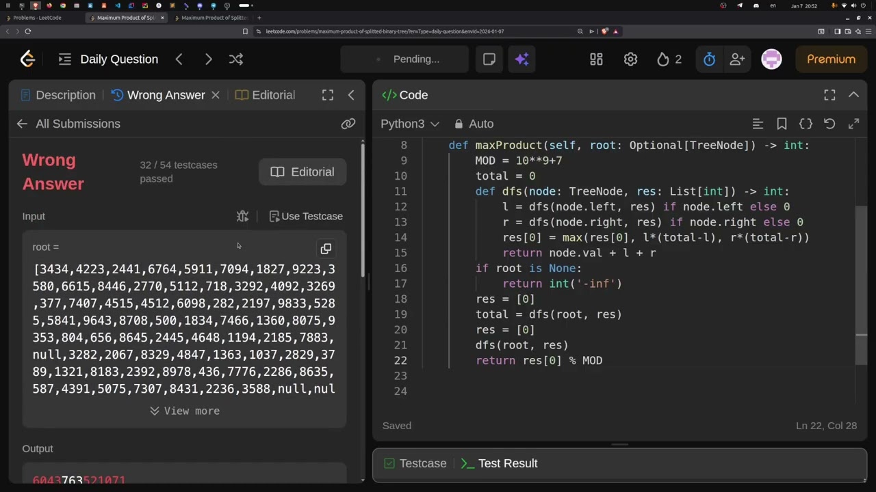Open the AI sparkle assistant icon

(x=522, y=59)
